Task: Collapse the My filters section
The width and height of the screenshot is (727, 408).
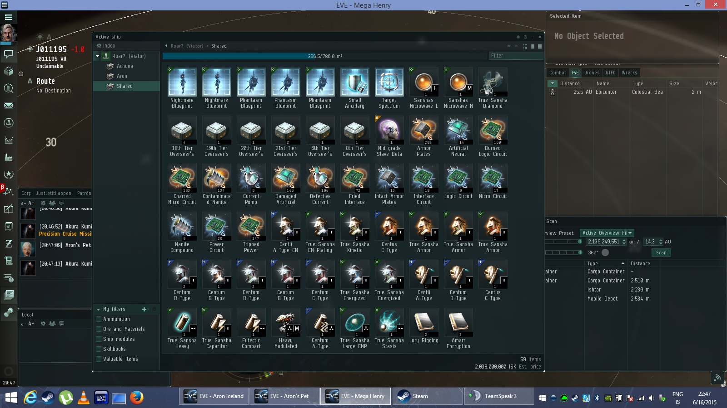Action: [98, 309]
